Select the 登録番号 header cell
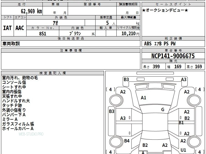This screenshot has height=154, width=206. (92, 4)
